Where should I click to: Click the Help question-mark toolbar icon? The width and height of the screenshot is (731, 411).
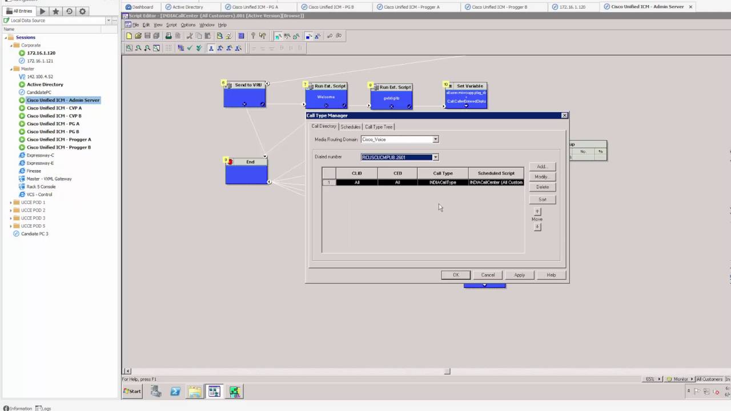point(253,36)
